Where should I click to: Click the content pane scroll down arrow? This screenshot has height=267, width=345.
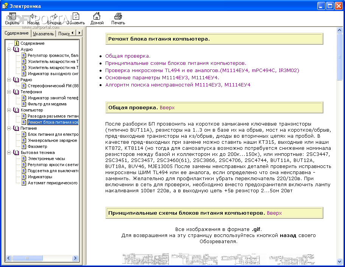point(339,261)
